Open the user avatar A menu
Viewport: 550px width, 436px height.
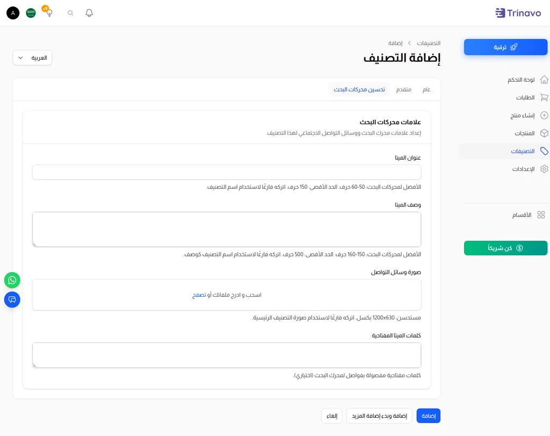click(13, 13)
